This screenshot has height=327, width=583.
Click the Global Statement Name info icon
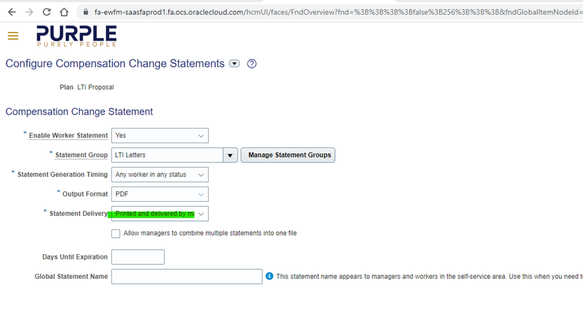(x=269, y=276)
